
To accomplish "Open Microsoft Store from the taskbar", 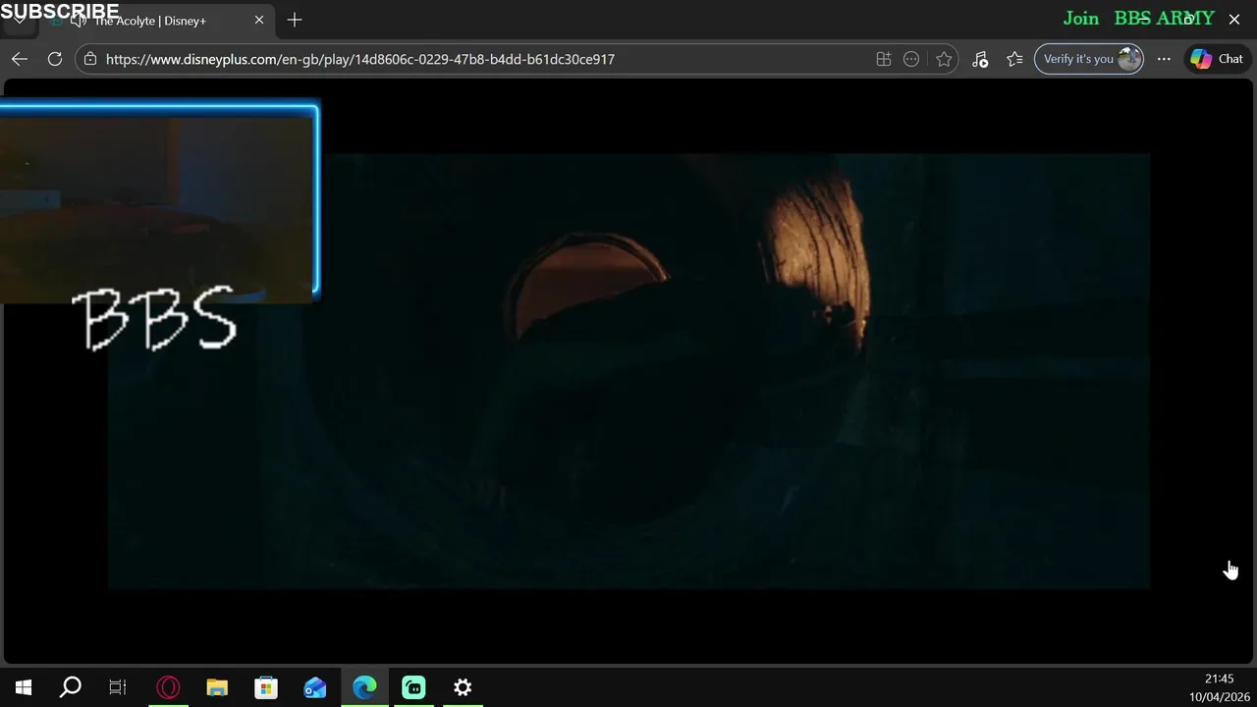I will 266,687.
